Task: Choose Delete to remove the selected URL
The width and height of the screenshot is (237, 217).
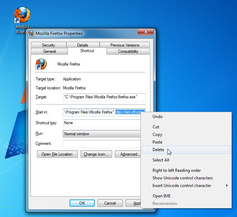Action: tap(186, 150)
